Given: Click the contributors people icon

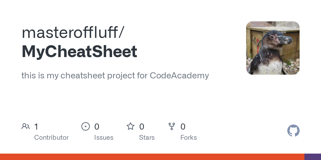Looking at the screenshot, I should [x=26, y=126].
